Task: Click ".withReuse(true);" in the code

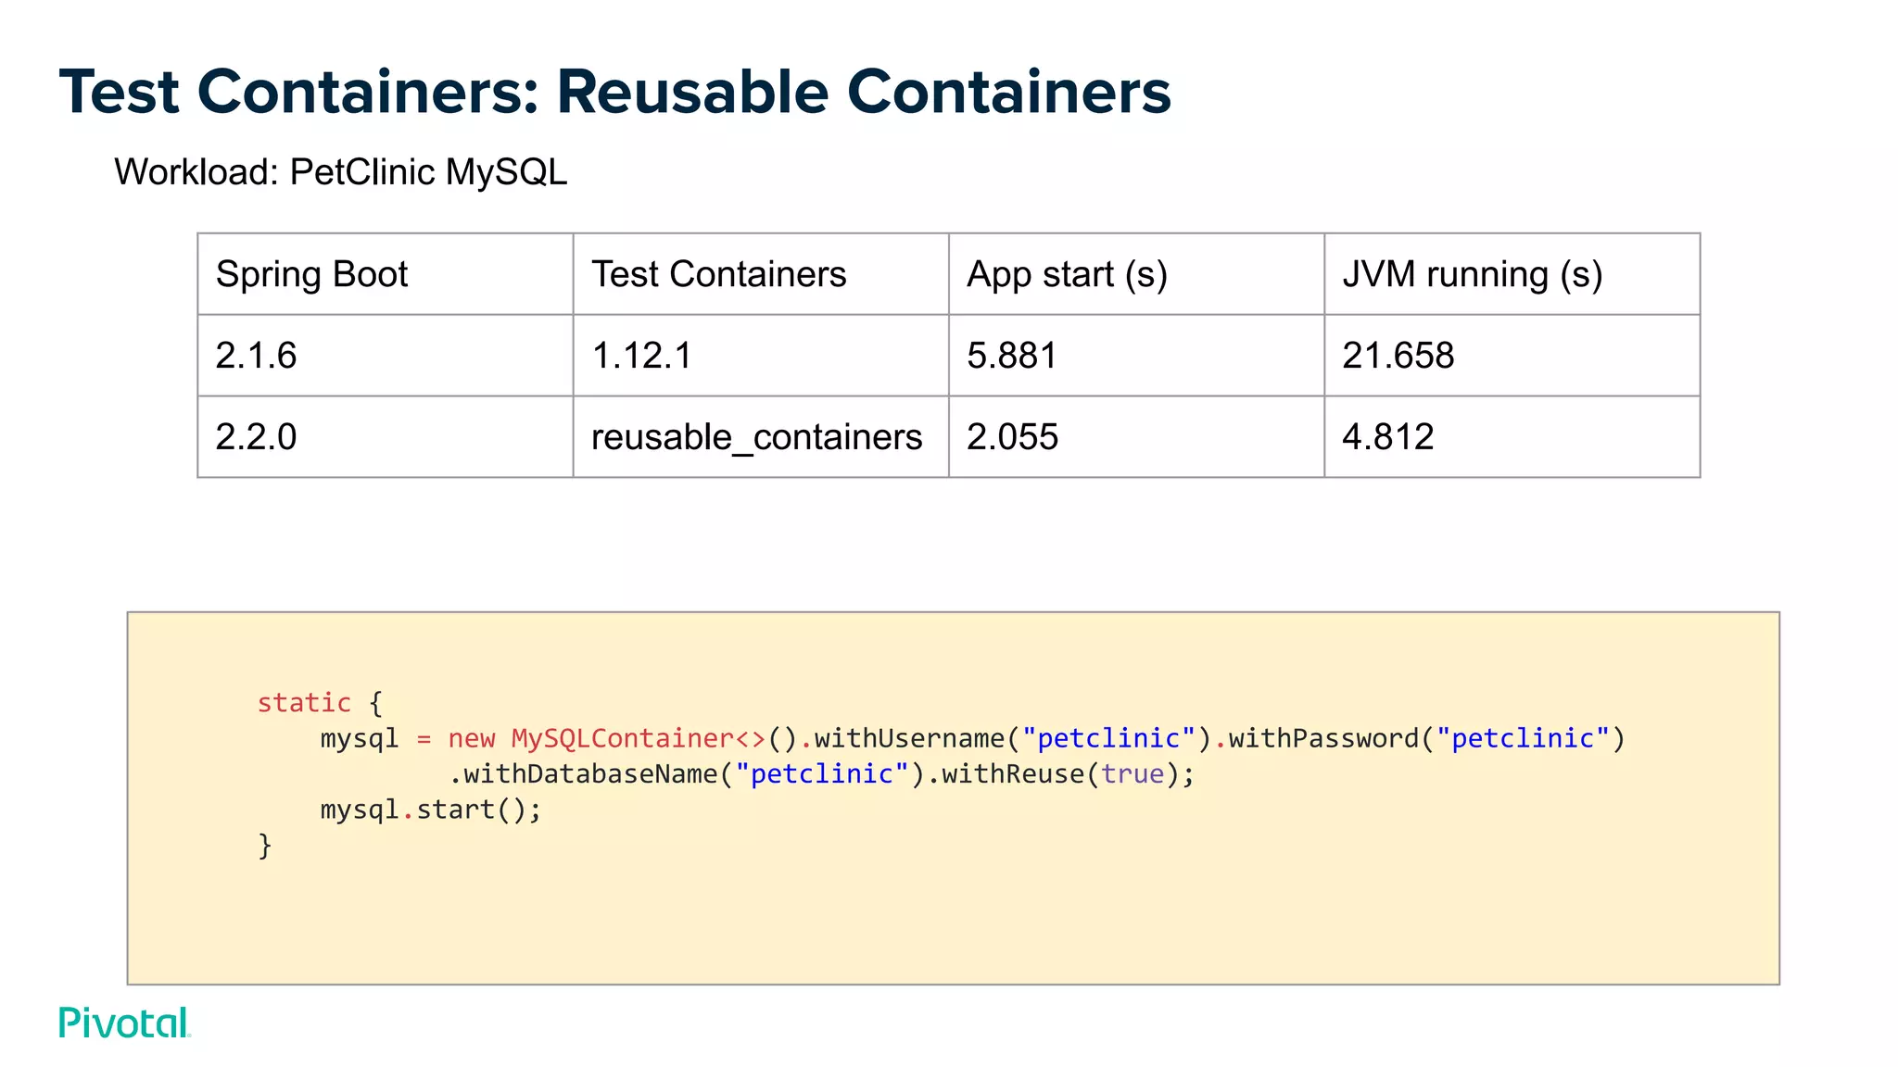Action: point(1061,774)
